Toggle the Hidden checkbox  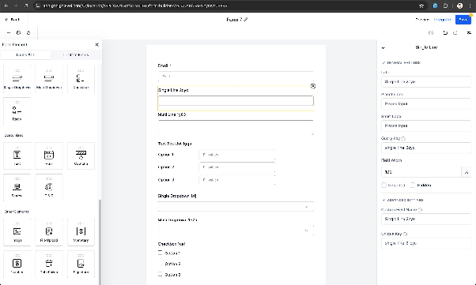pyautogui.click(x=413, y=185)
